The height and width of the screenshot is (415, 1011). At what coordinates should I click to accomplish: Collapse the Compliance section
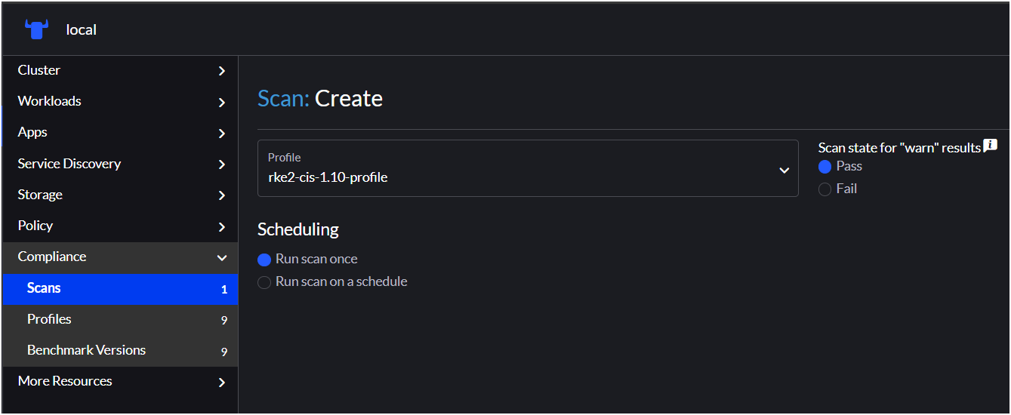[x=221, y=257]
